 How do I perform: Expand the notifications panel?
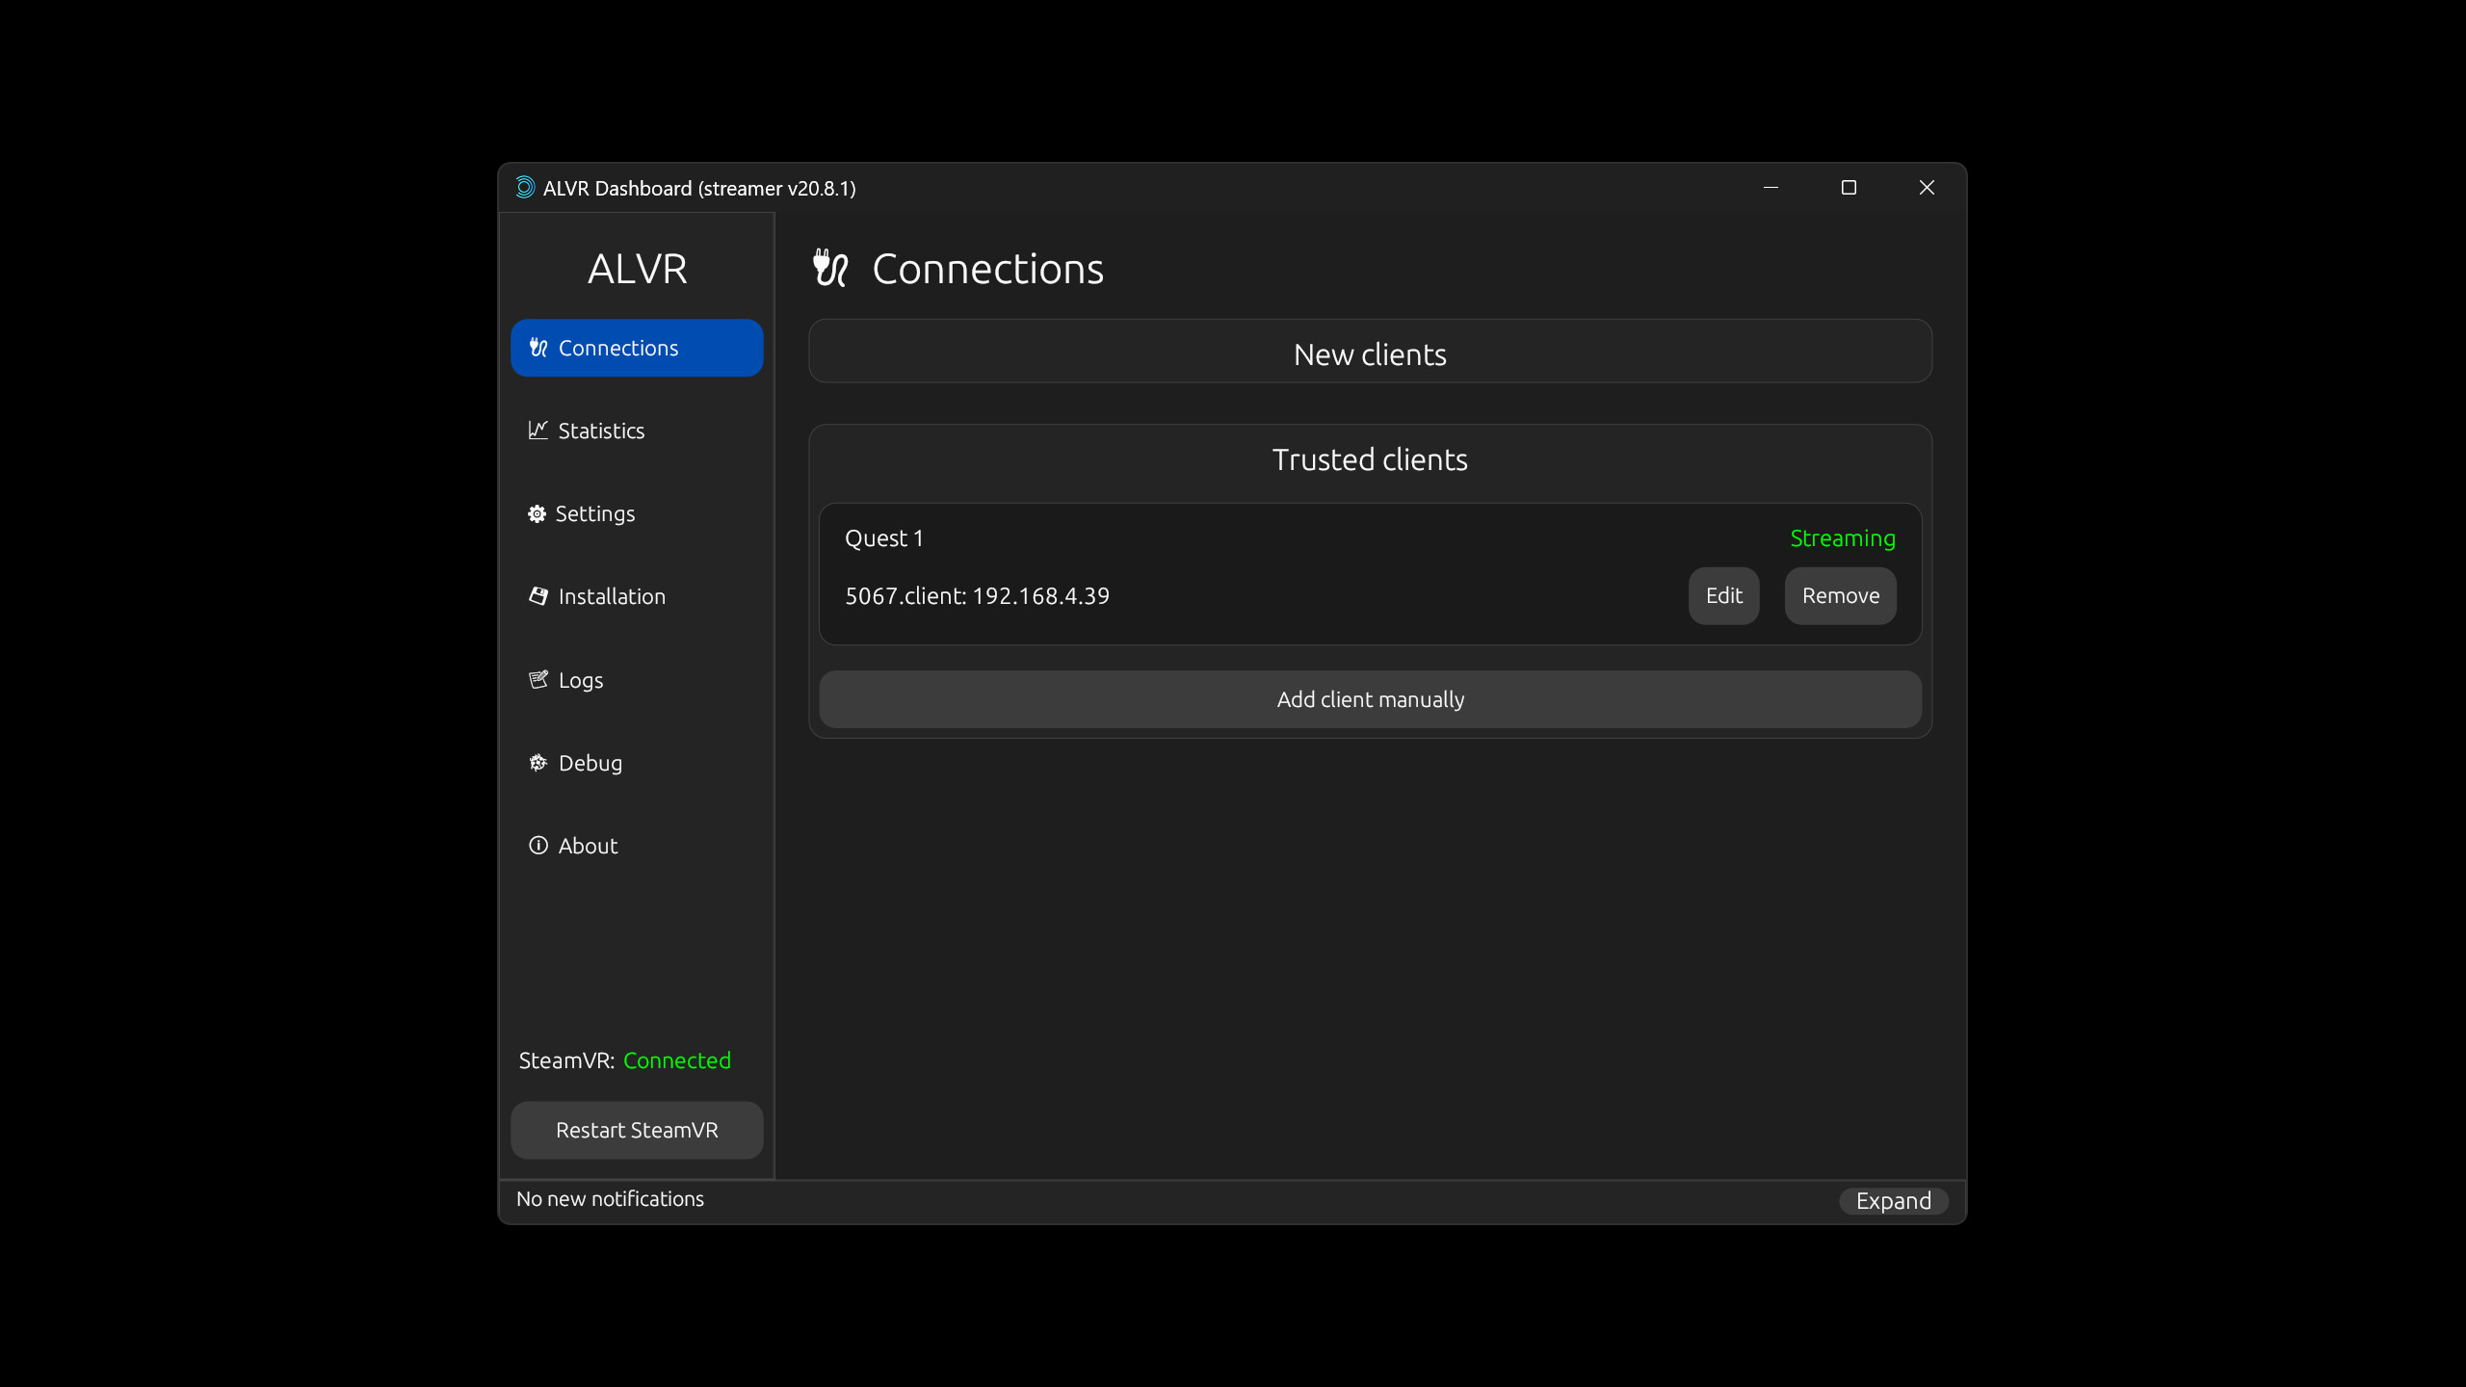pyautogui.click(x=1892, y=1200)
